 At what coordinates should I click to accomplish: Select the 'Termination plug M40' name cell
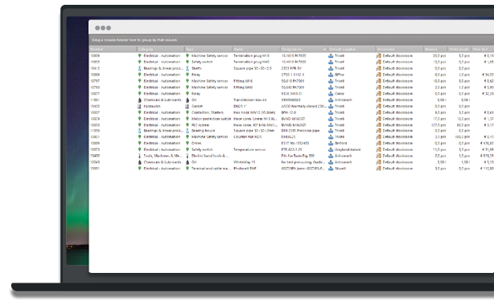(x=251, y=62)
